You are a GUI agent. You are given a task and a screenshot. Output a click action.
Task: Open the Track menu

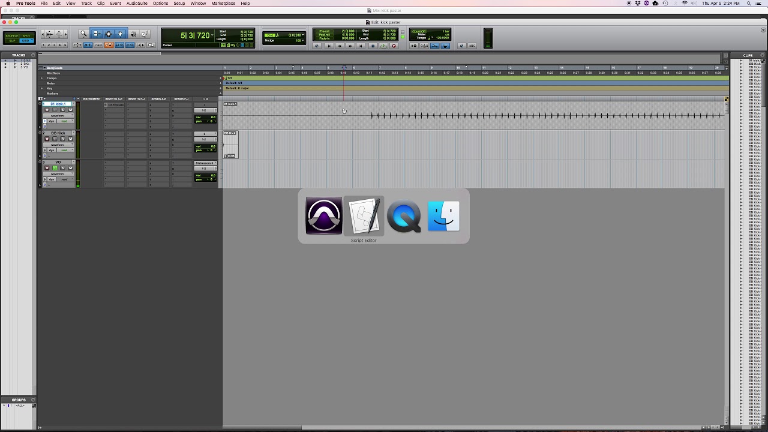tap(86, 3)
